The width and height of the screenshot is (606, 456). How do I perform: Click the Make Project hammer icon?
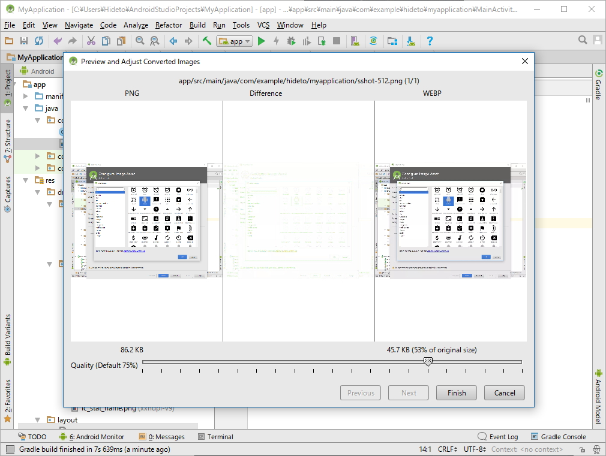[207, 41]
